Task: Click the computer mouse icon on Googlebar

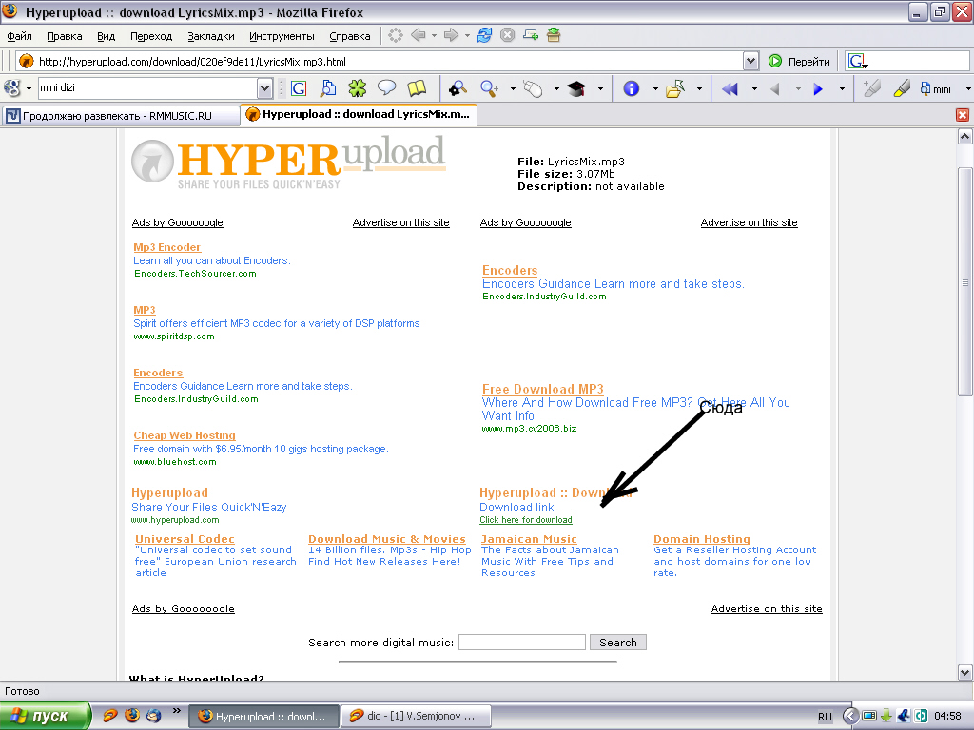Action: coord(533,88)
